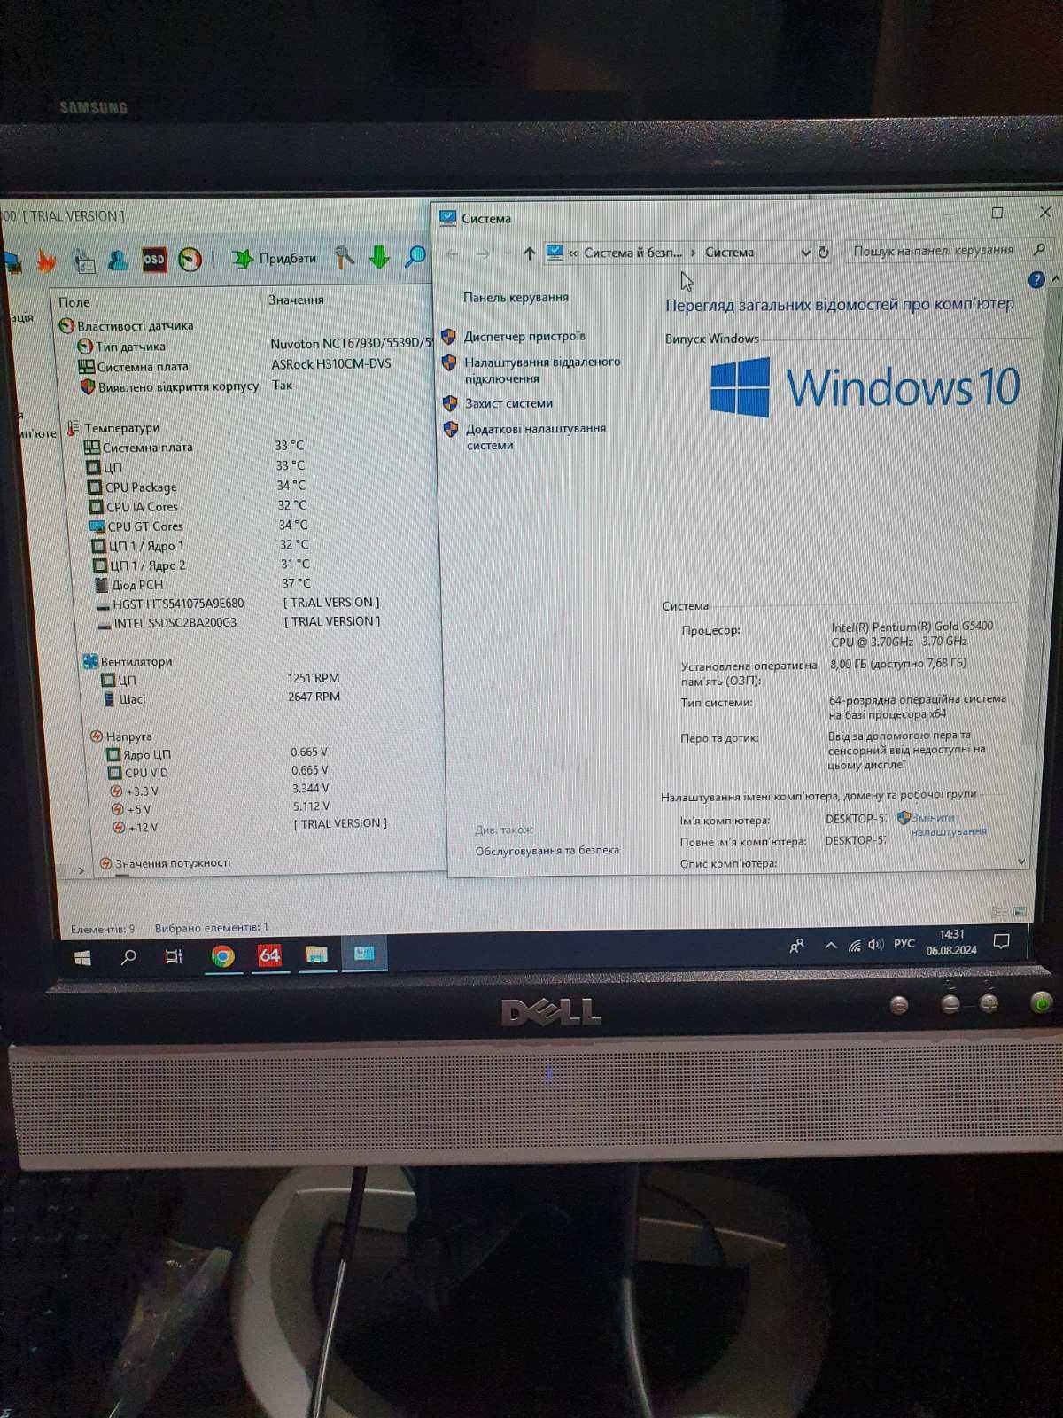Open taskbar search magnifier
This screenshot has height=1418, width=1063.
click(x=128, y=957)
